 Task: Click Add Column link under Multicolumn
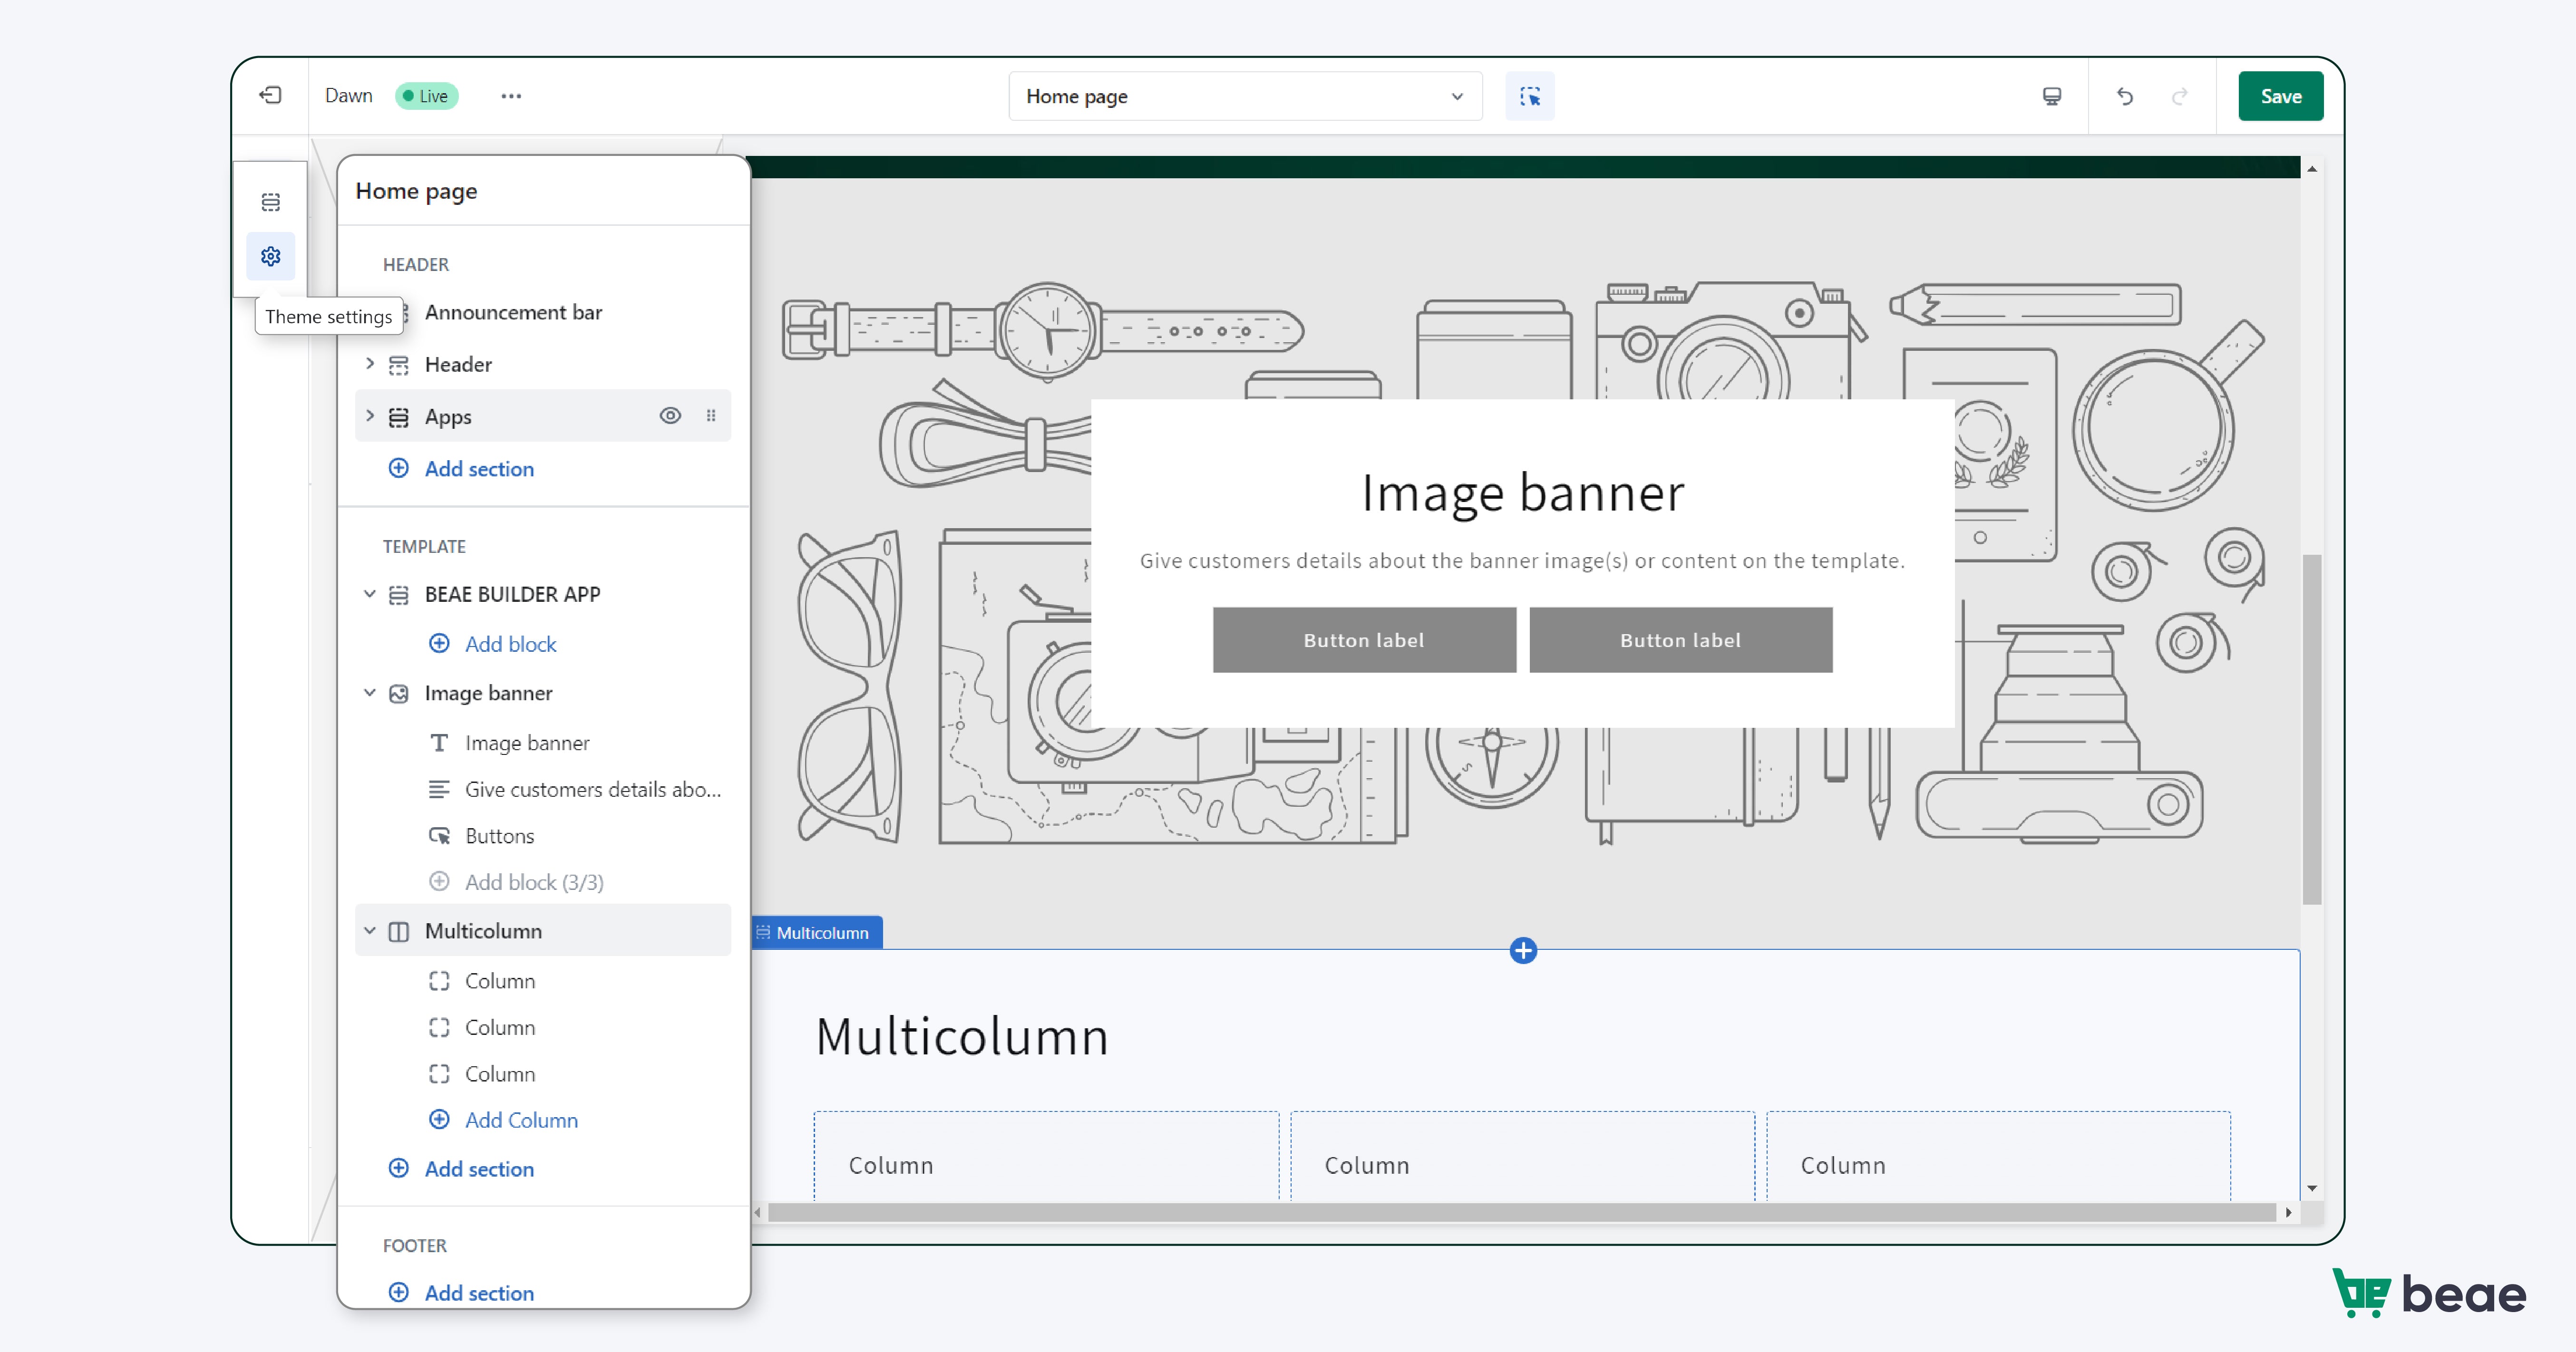pyautogui.click(x=521, y=1120)
